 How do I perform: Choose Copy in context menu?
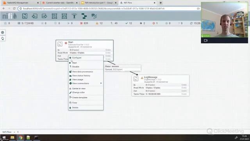[86, 103]
